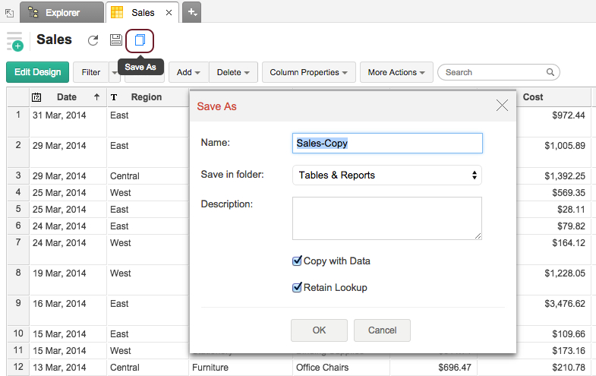
Task: Expand the Add dropdown menu
Action: click(x=188, y=72)
